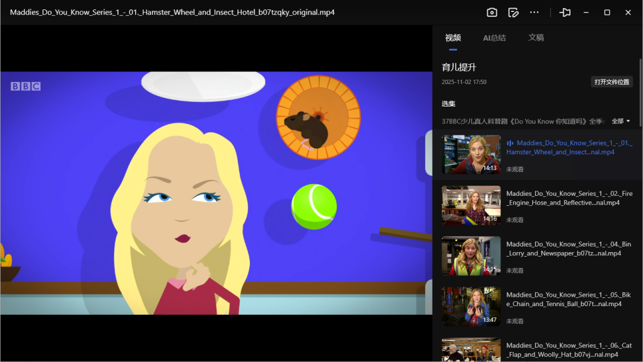The height and width of the screenshot is (362, 643).
Task: Open the three-dot more options menu
Action: click(x=534, y=13)
